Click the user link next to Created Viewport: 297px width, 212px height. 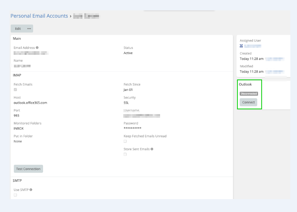pos(275,59)
